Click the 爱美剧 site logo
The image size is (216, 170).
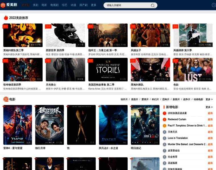9,5
